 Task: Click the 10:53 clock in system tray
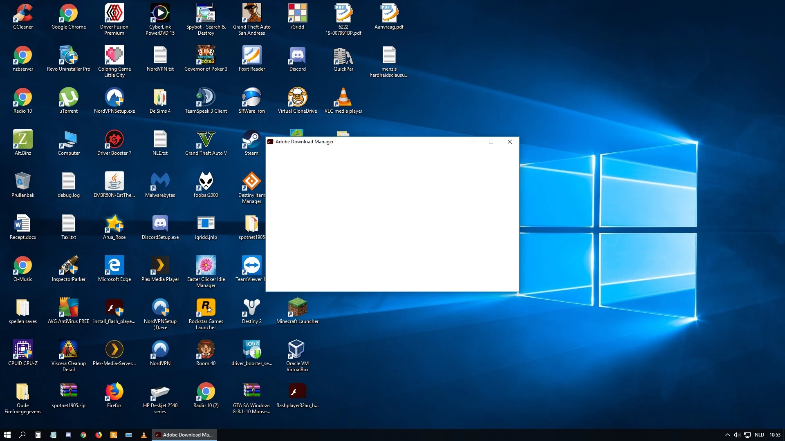point(775,435)
